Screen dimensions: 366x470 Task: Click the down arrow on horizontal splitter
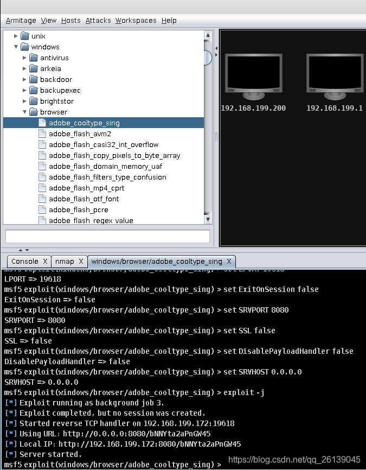click(x=27, y=250)
